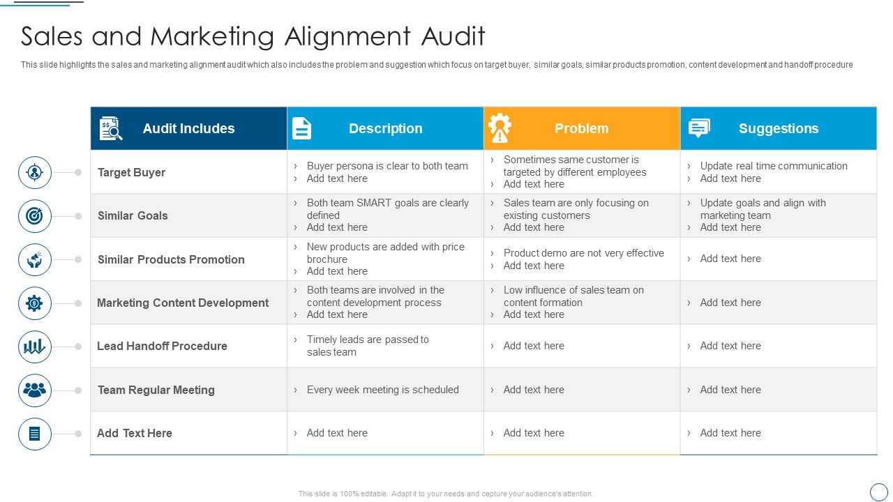Select the people group icon for Team Regular Meeting
This screenshot has height=502, width=893.
pyautogui.click(x=35, y=390)
